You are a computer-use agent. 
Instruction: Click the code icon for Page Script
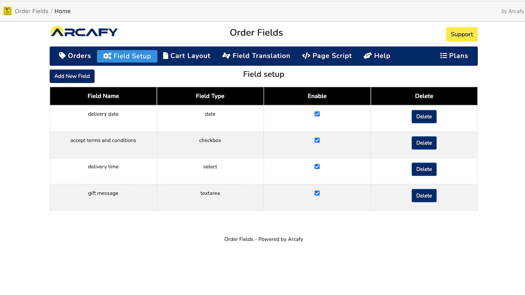306,56
